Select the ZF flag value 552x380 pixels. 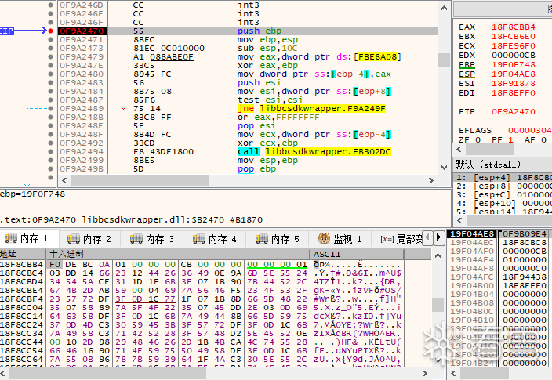tap(478, 139)
